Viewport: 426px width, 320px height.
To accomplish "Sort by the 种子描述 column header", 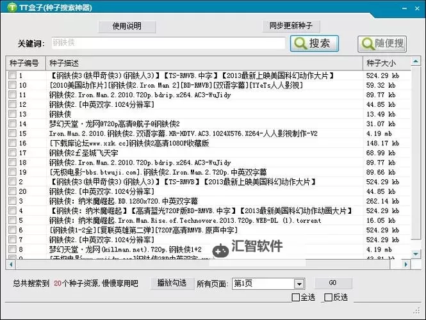I will [204, 63].
